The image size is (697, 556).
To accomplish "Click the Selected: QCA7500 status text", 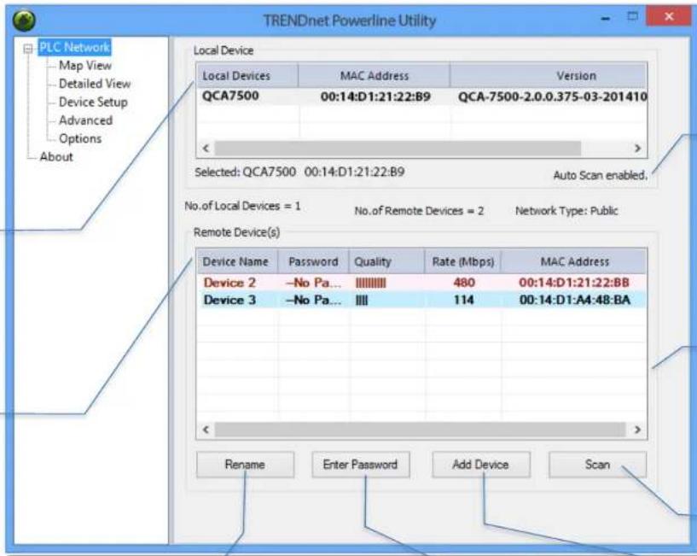I will pos(299,172).
